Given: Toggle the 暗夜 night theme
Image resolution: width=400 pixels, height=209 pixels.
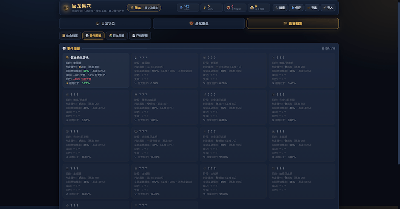Looking at the screenshot, I should [x=280, y=8].
